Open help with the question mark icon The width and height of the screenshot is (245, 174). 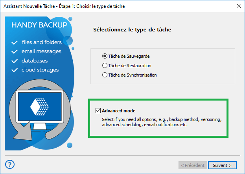pos(11,164)
